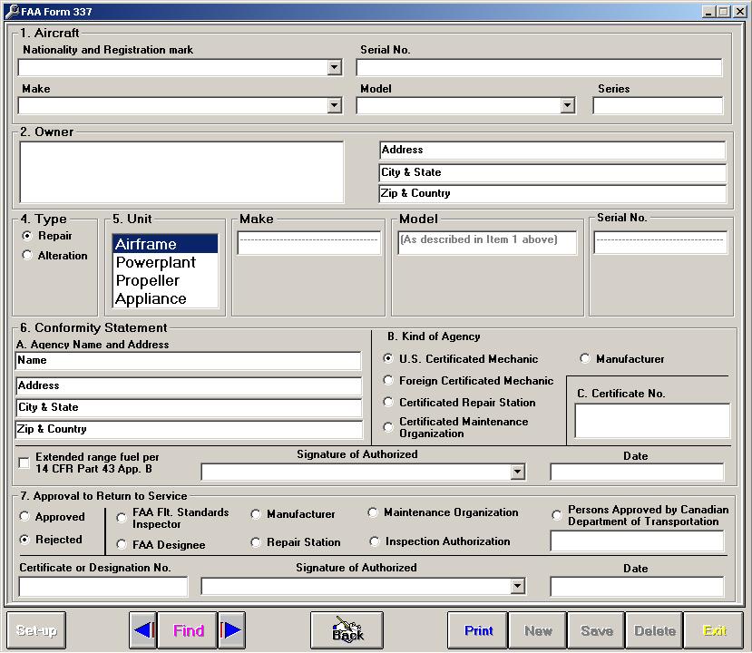
Task: Open the Model dropdown in Aircraft section
Action: [567, 105]
